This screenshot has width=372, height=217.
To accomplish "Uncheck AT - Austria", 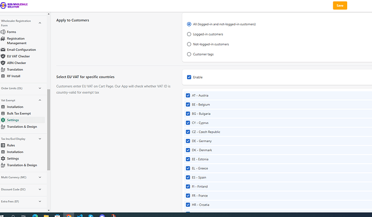I will 188,95.
